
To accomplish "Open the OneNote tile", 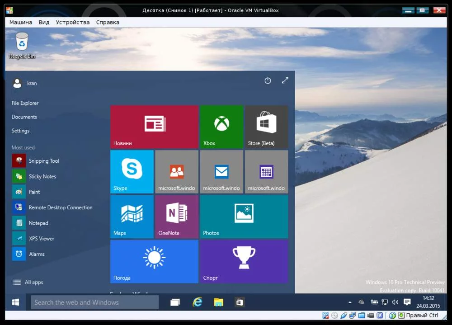I will 177,217.
